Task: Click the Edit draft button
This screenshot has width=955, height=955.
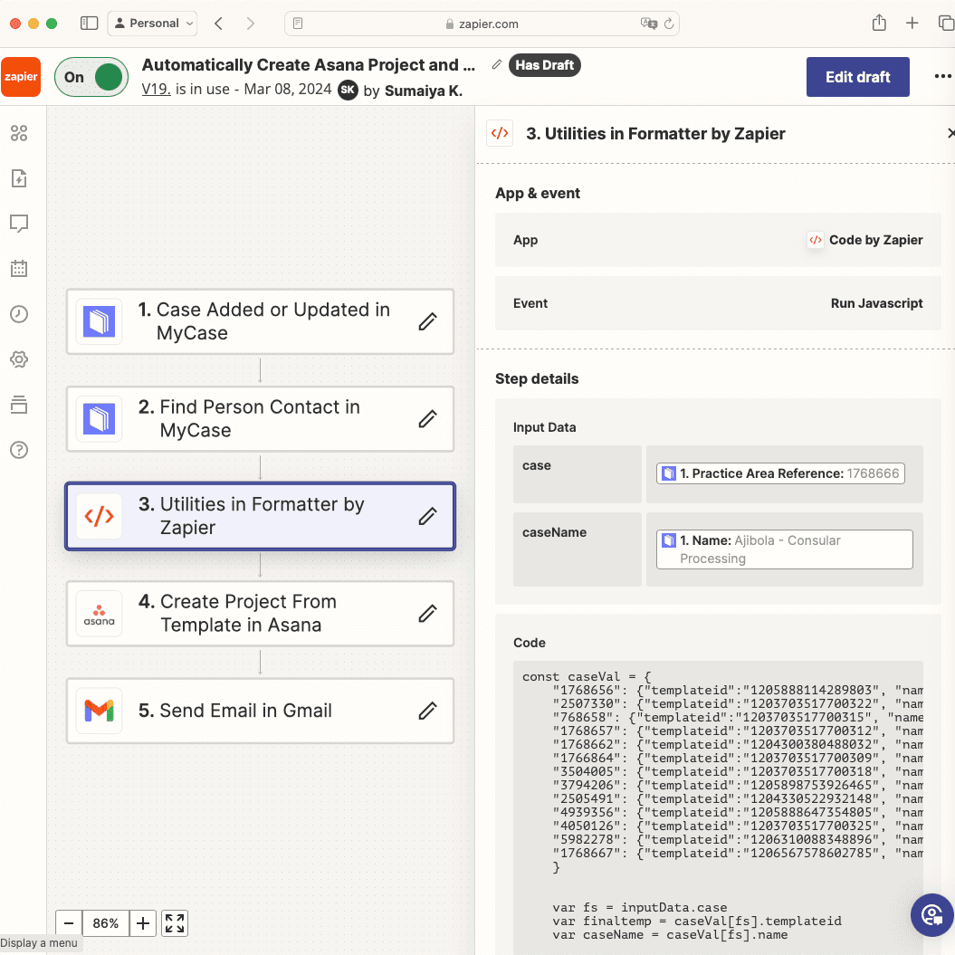Action: [857, 77]
